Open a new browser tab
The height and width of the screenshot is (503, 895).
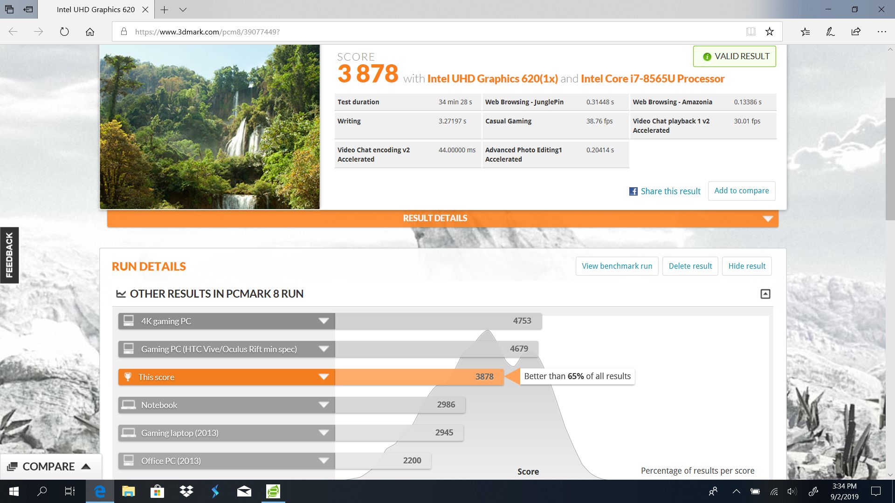pyautogui.click(x=164, y=9)
